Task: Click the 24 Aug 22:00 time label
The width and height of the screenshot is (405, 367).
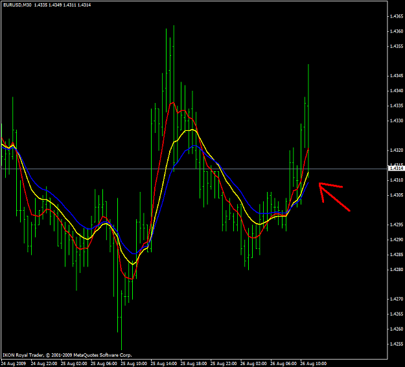Action: 44,364
